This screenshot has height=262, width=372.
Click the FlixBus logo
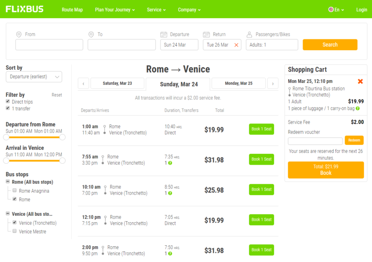pyautogui.click(x=24, y=9)
